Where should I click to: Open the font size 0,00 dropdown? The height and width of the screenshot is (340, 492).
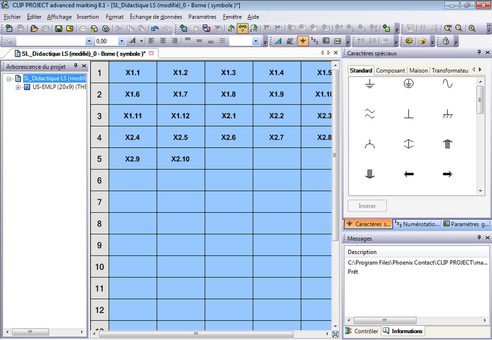point(122,41)
